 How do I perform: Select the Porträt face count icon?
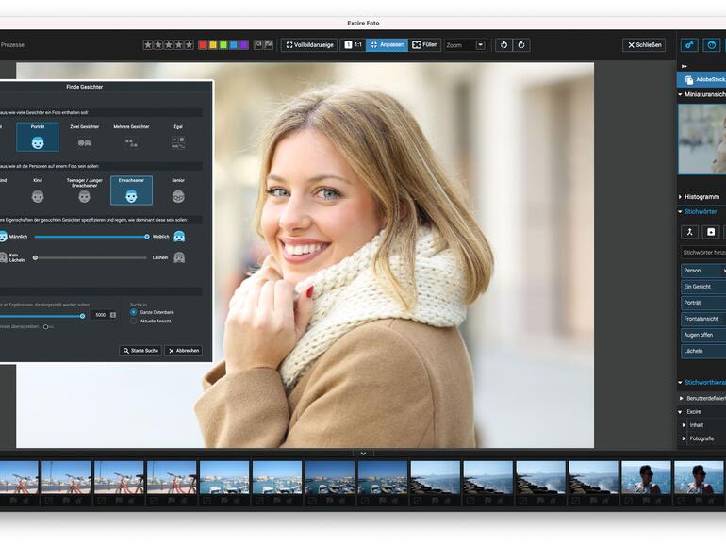[38, 142]
